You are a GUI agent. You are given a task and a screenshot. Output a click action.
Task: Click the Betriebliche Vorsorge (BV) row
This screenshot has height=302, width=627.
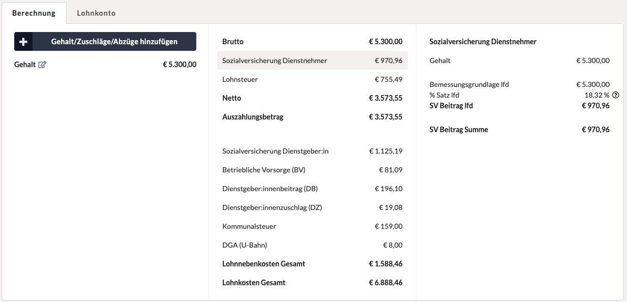[x=312, y=170]
